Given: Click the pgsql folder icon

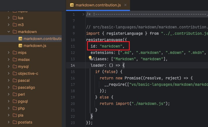Looking at the screenshot, I should (15, 101).
